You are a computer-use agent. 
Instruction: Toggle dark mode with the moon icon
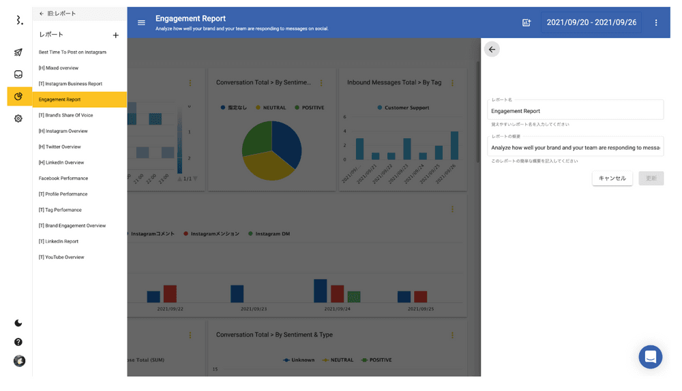point(18,323)
